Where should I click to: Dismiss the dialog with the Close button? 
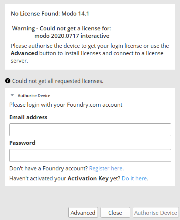coord(115,213)
